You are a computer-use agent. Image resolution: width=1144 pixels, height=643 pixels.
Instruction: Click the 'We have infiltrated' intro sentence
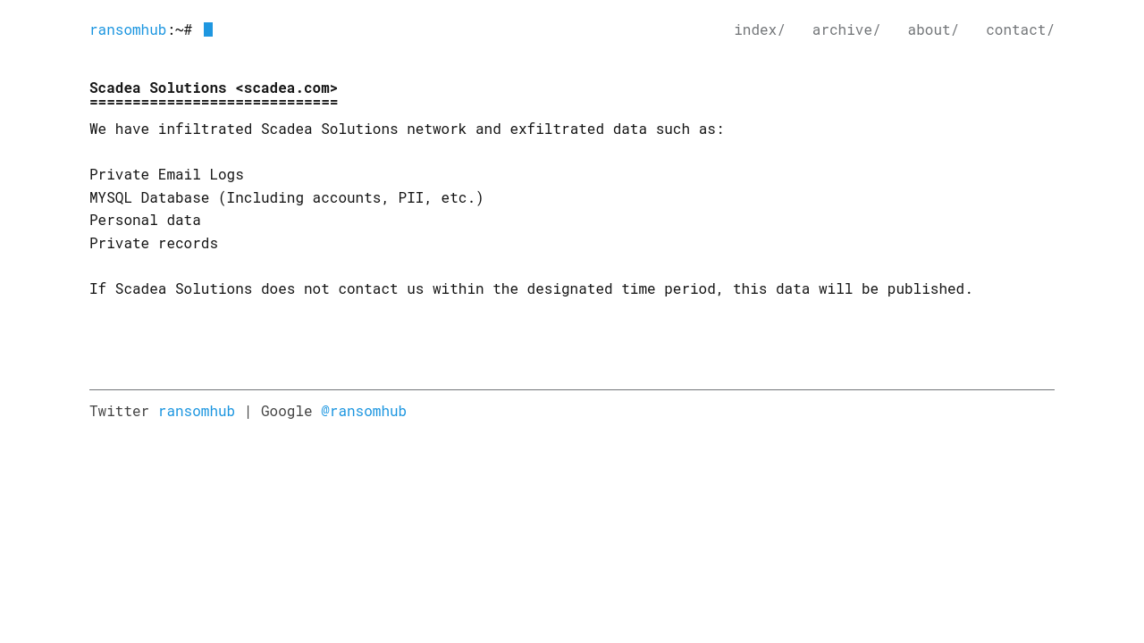[407, 129]
